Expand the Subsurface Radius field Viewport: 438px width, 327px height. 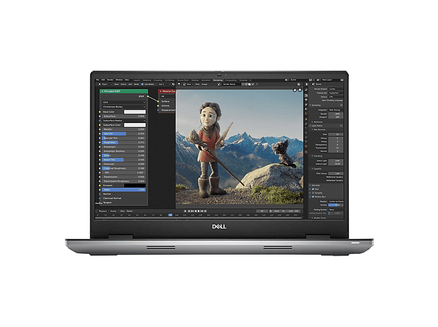point(124,121)
